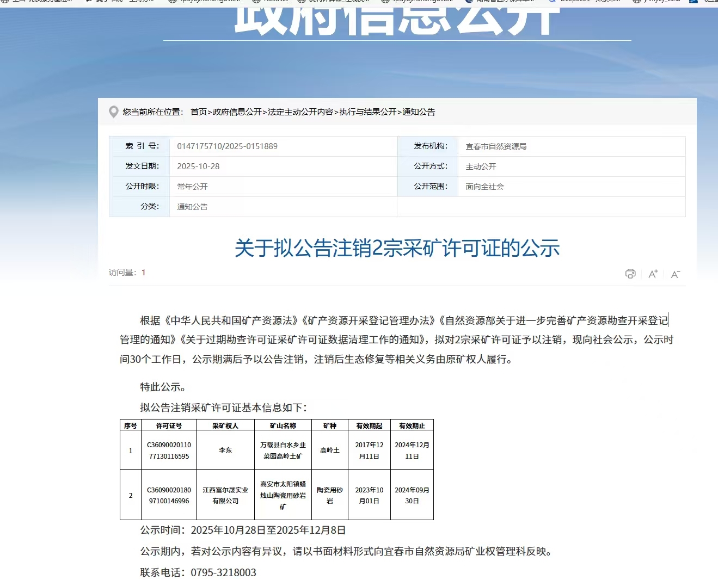This screenshot has width=718, height=580.
Task: Select issue date 2025-10-28
Action: [198, 166]
